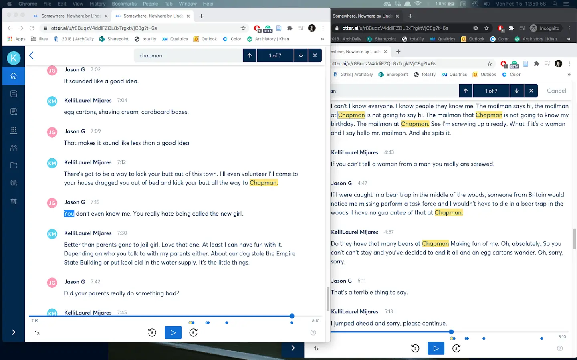Expand the bottom-left sidebar arrow
The width and height of the screenshot is (577, 360).
(x=13, y=332)
